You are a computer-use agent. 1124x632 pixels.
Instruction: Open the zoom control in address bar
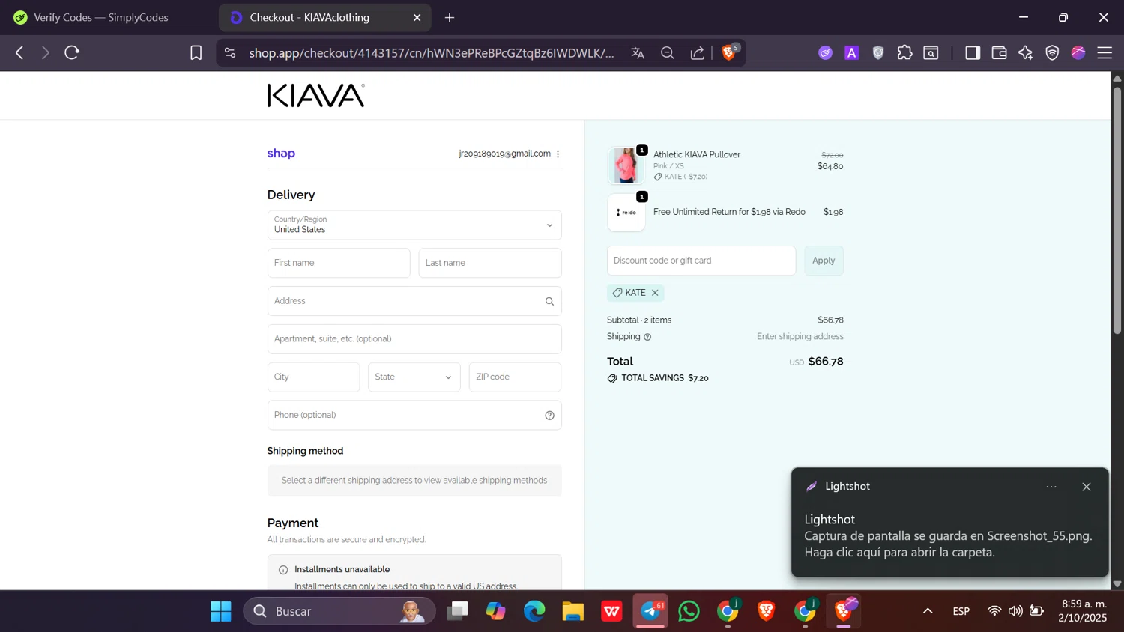(x=668, y=53)
